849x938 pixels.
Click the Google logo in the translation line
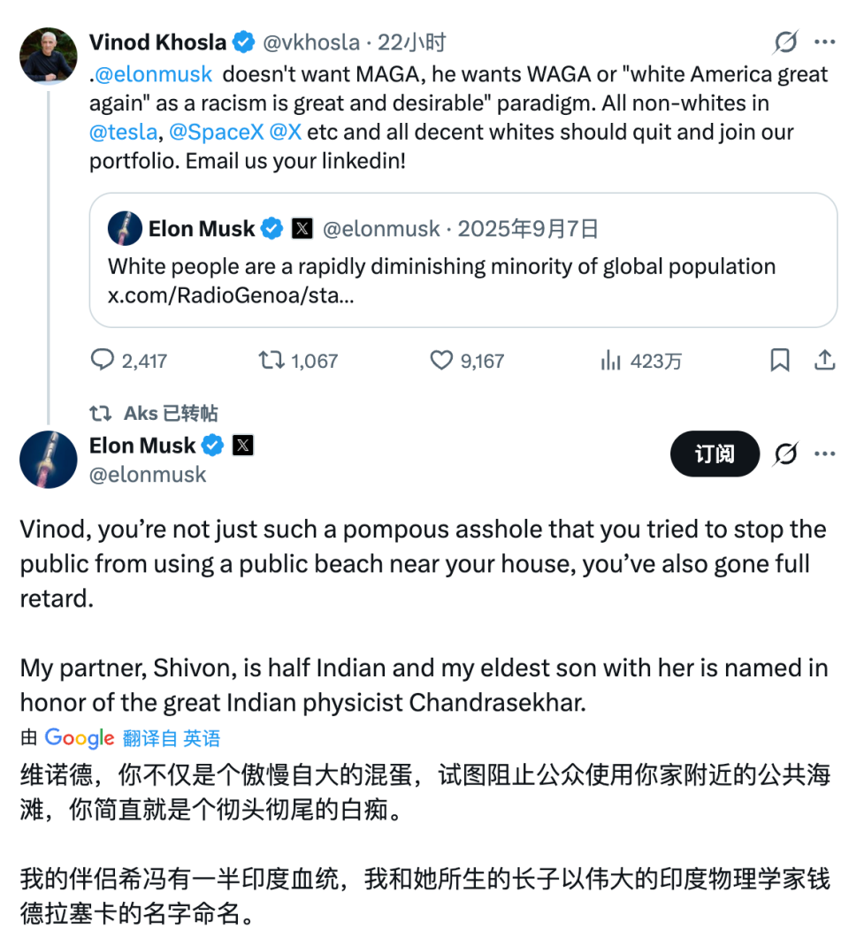click(78, 738)
